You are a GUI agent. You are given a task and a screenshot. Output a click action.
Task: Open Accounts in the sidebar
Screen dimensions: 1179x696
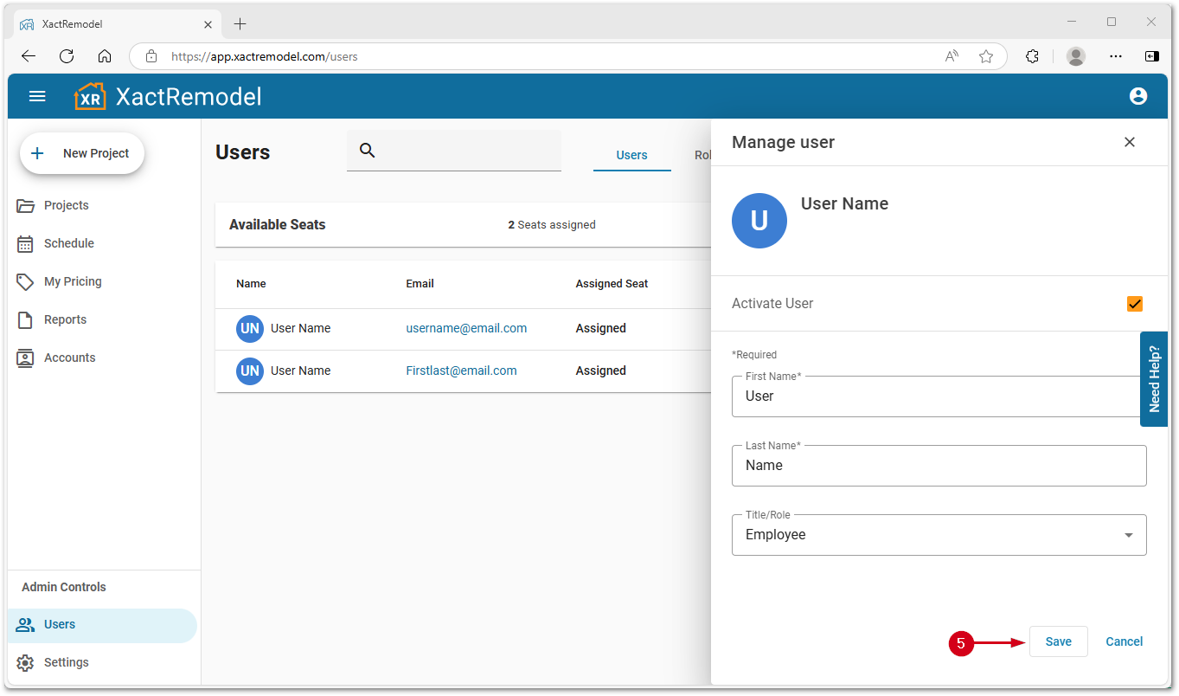pyautogui.click(x=69, y=358)
